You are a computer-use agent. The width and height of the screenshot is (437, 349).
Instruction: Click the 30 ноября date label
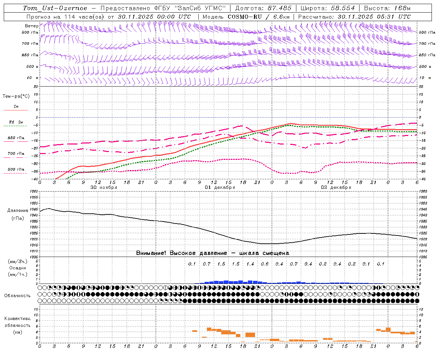click(x=104, y=187)
